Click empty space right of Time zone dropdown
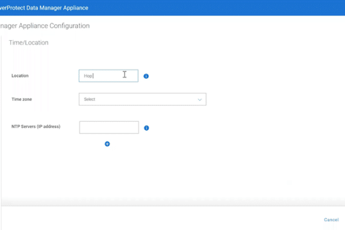Screen dimensions: 345x230 [275, 99]
